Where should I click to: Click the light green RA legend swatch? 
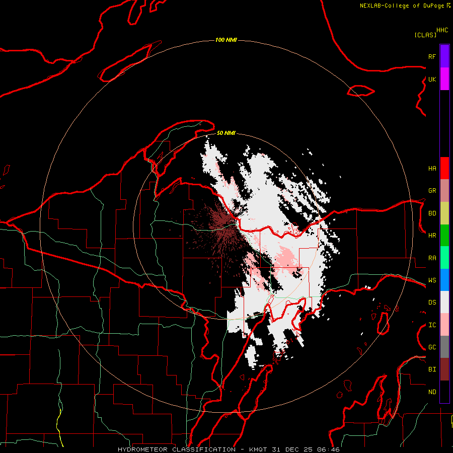(444, 258)
